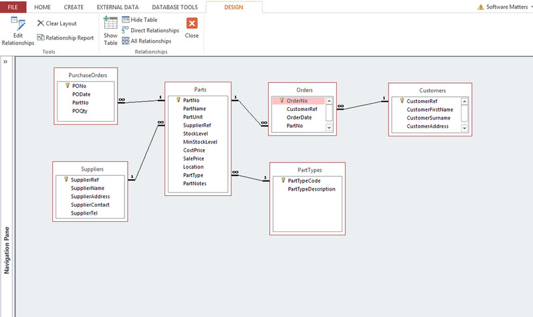Open the CREATE tab
The image size is (533, 317).
pos(72,7)
